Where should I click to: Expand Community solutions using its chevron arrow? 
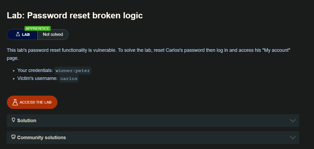pos(292,138)
